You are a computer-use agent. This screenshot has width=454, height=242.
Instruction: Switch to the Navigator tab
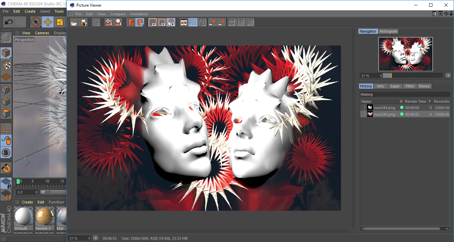click(x=368, y=31)
